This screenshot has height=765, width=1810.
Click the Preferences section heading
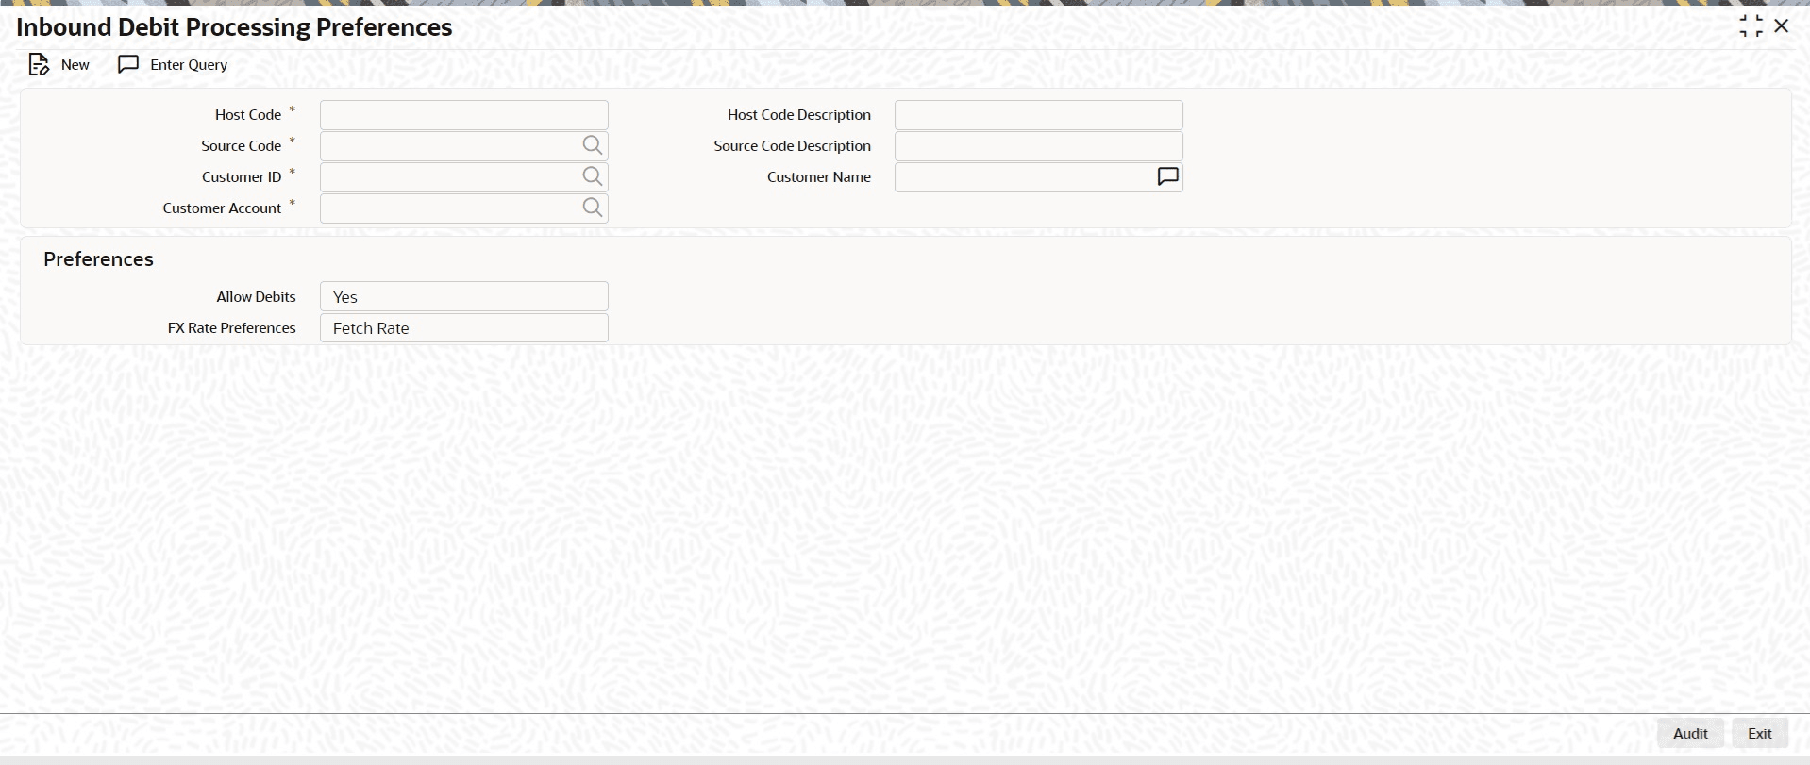coord(98,258)
